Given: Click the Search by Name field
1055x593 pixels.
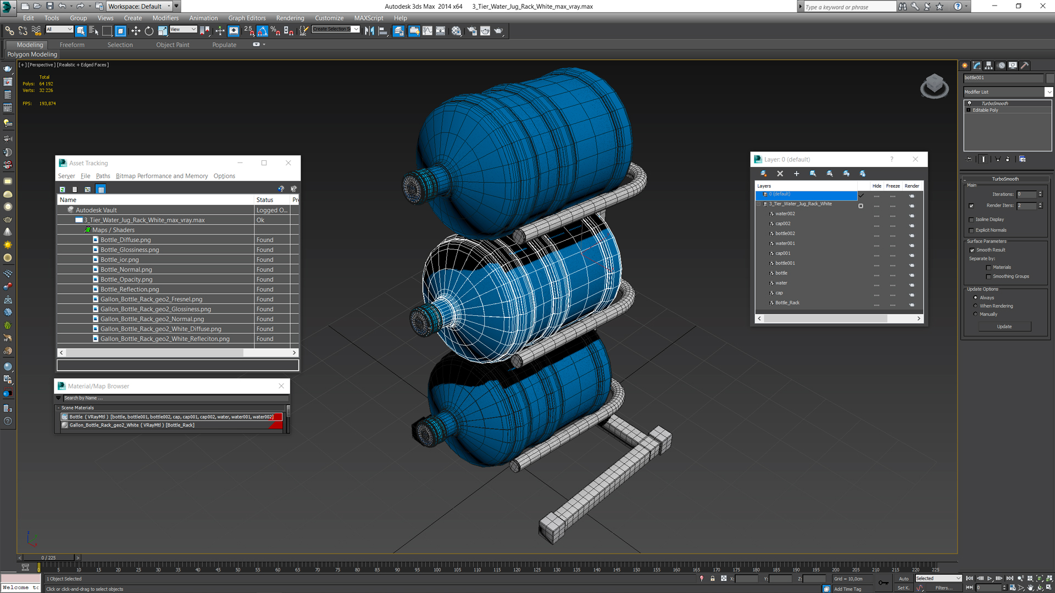Looking at the screenshot, I should click(176, 398).
